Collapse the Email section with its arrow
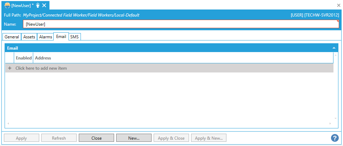343x146 pixels. (x=334, y=48)
